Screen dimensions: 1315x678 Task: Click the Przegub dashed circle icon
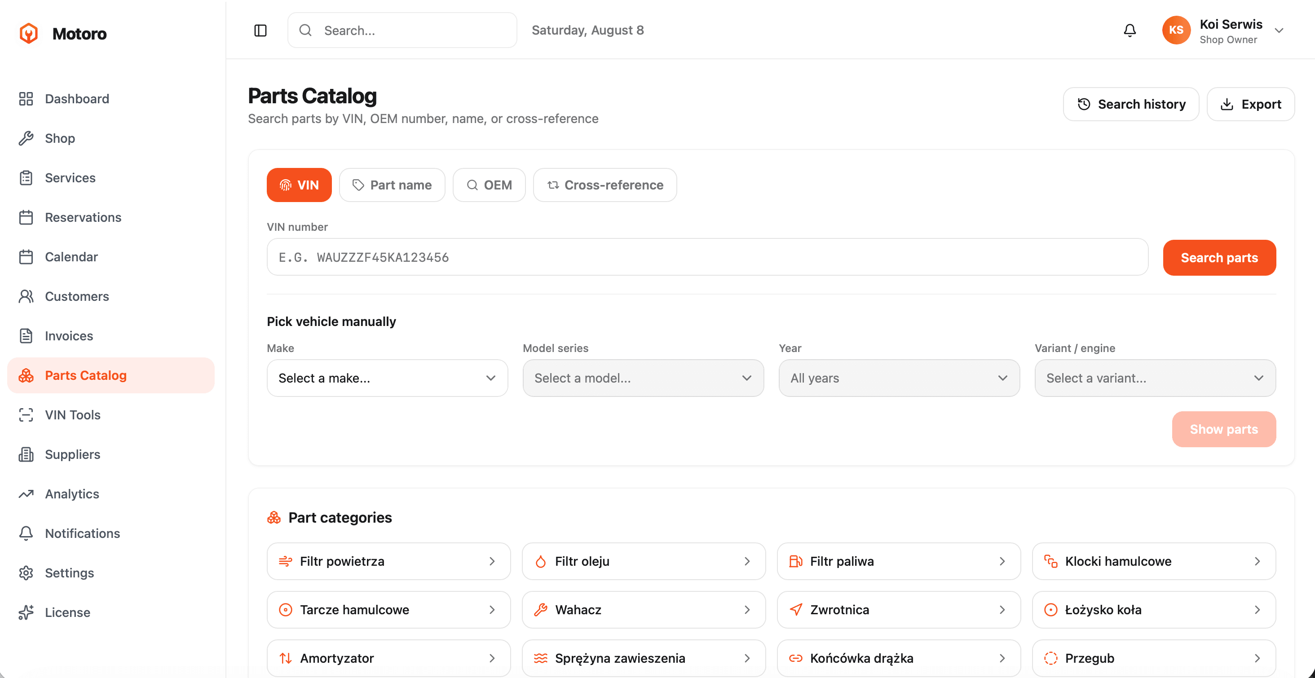[1050, 658]
